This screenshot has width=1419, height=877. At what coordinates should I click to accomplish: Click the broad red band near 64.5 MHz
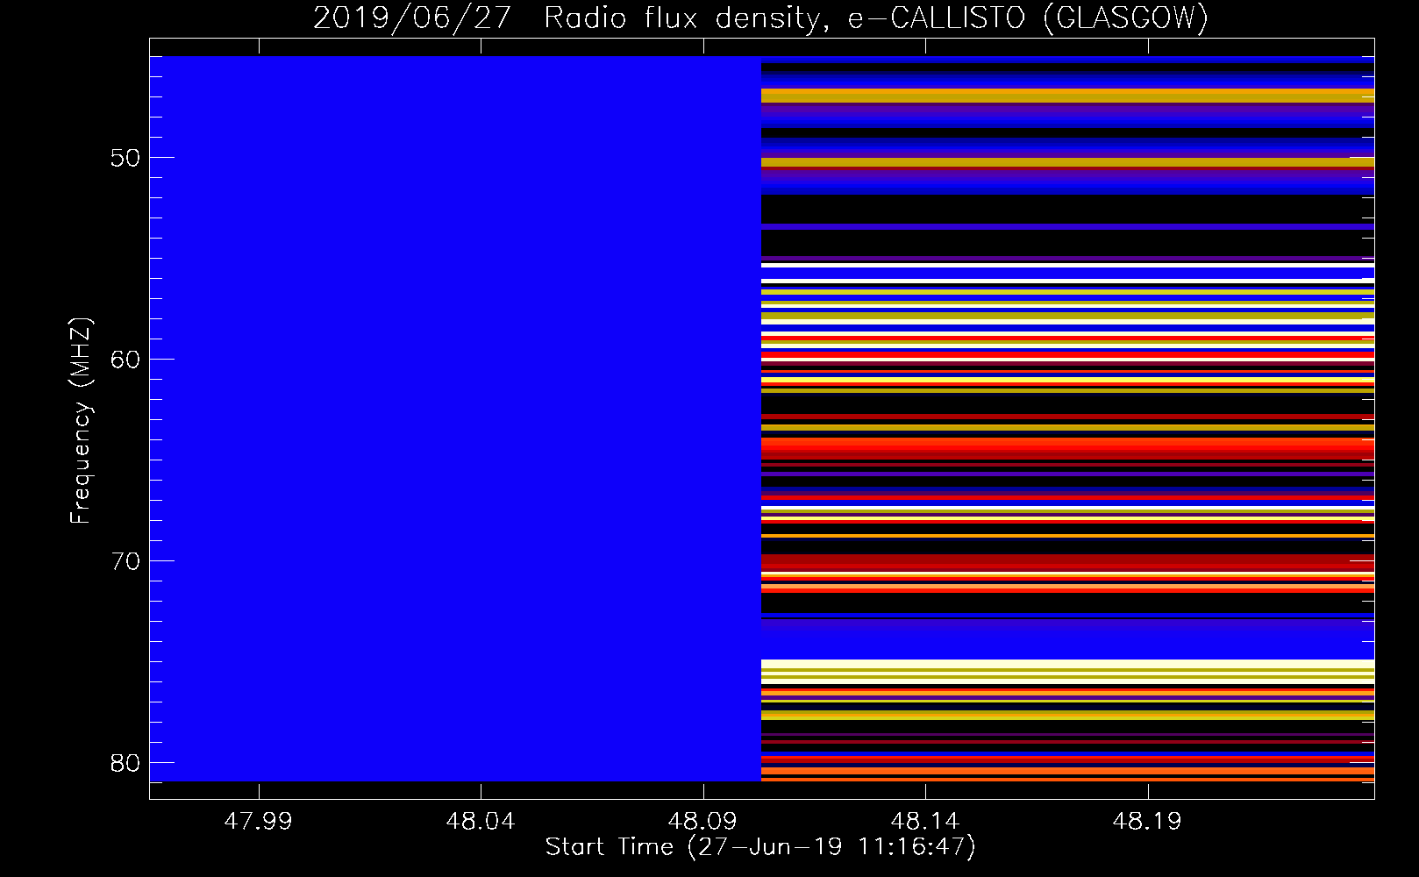coord(1067,449)
